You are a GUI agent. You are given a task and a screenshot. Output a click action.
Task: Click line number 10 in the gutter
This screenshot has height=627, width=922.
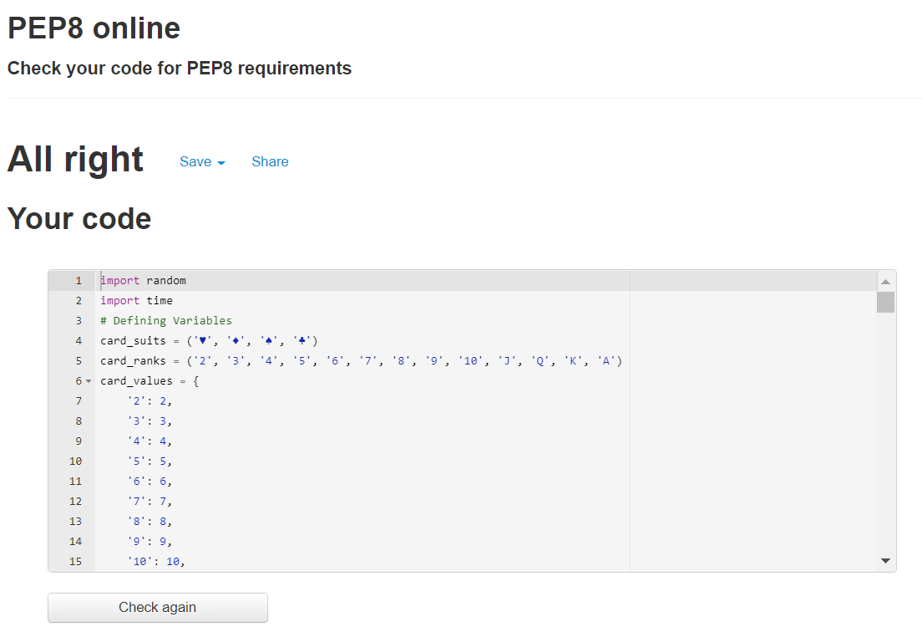tap(75, 461)
